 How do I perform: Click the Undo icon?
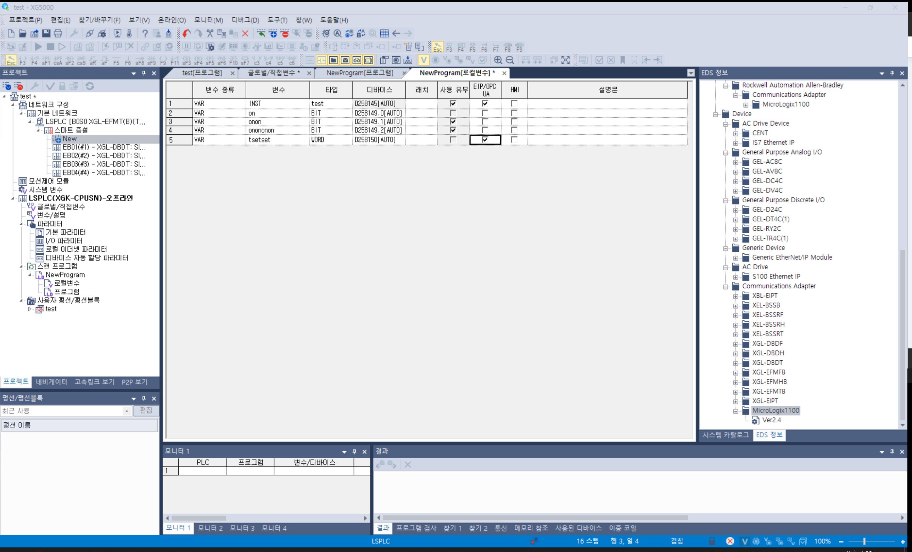point(185,33)
